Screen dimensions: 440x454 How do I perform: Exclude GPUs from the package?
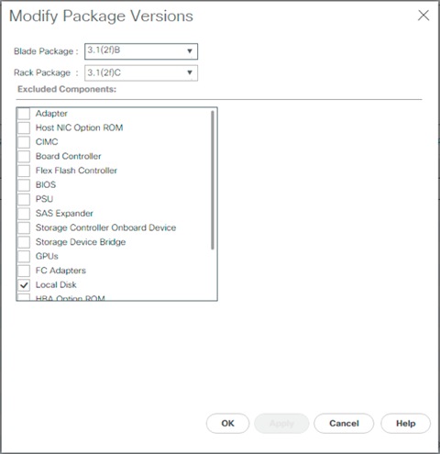[24, 257]
